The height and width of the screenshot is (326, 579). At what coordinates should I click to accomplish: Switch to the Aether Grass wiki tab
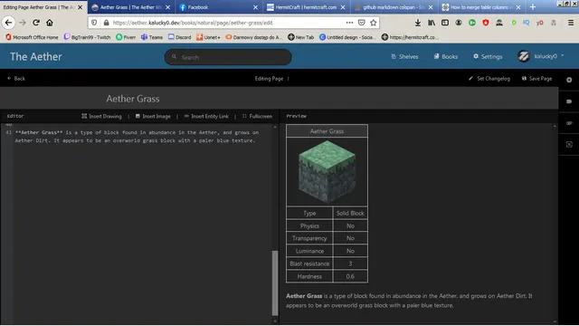(x=130, y=7)
